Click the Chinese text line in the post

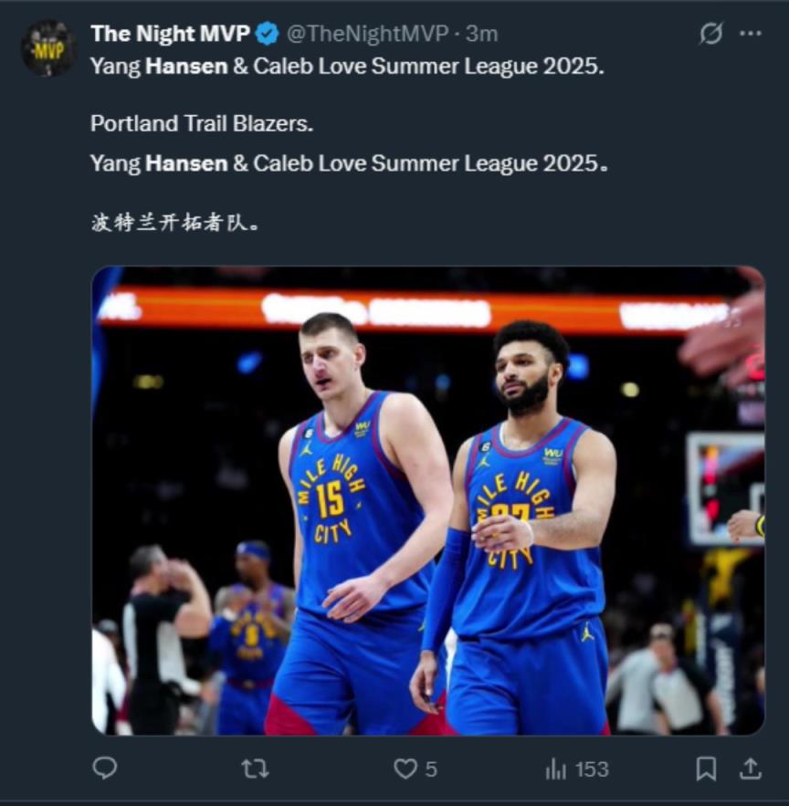click(x=174, y=222)
